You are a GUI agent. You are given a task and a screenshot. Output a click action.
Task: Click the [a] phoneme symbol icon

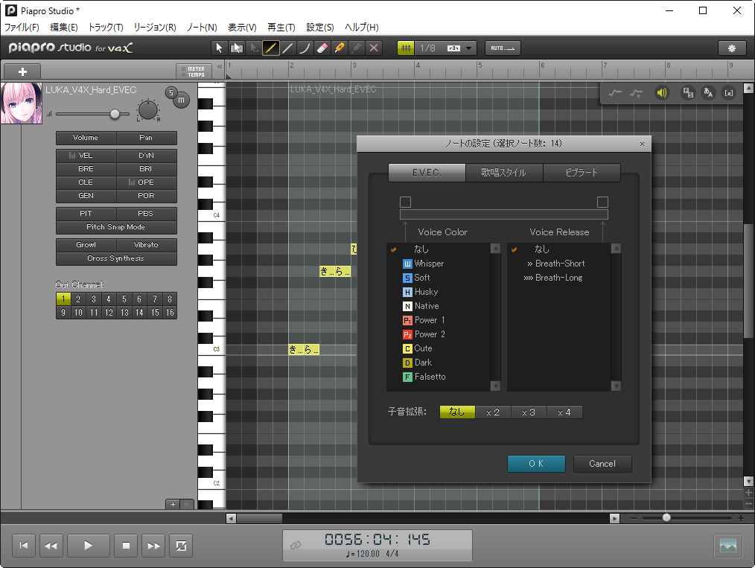(729, 93)
